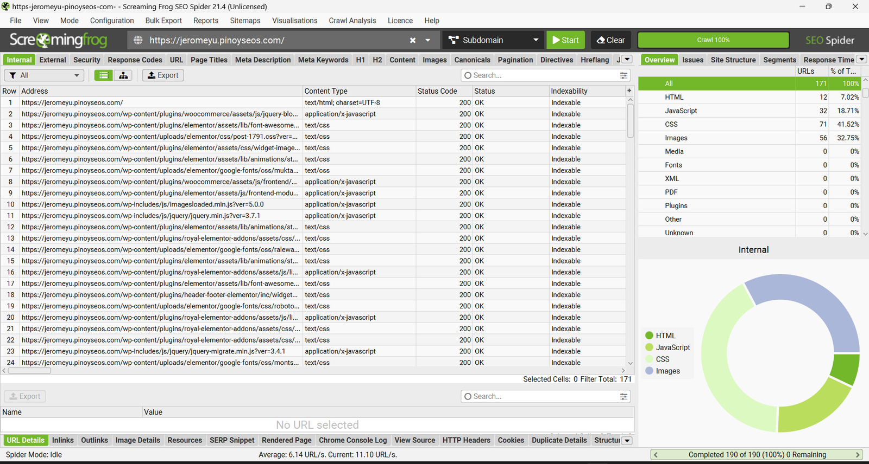
Task: Click the main table vertical scrollbar
Action: pyautogui.click(x=630, y=121)
